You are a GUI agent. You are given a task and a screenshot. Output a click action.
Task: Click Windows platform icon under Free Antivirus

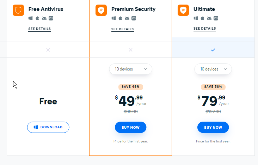tap(30, 18)
